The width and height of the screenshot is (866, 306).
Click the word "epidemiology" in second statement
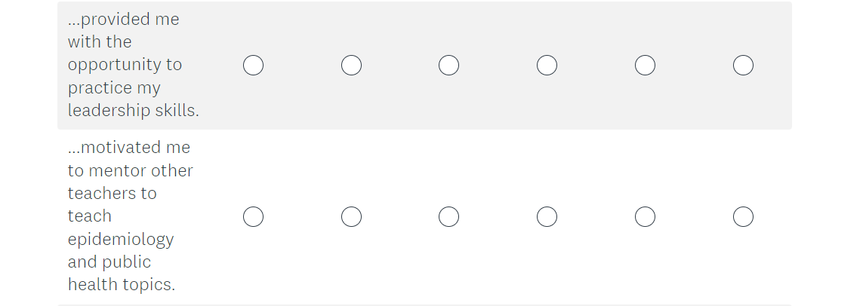(x=121, y=239)
